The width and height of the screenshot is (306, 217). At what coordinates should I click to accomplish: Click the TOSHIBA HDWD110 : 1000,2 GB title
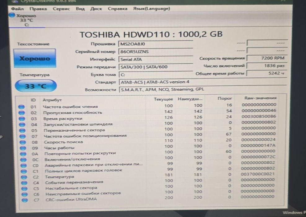pos(151,34)
